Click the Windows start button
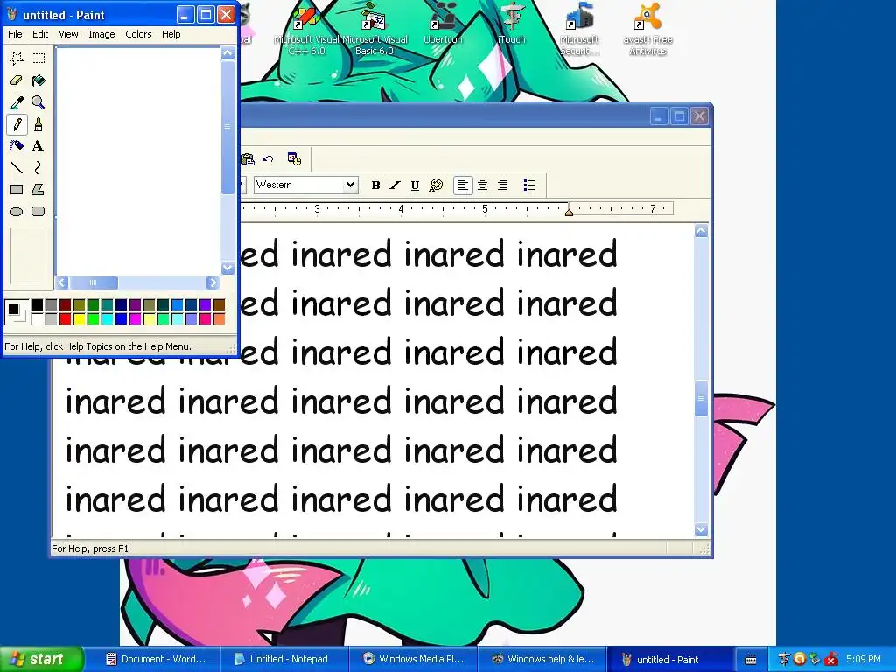 [x=41, y=660]
